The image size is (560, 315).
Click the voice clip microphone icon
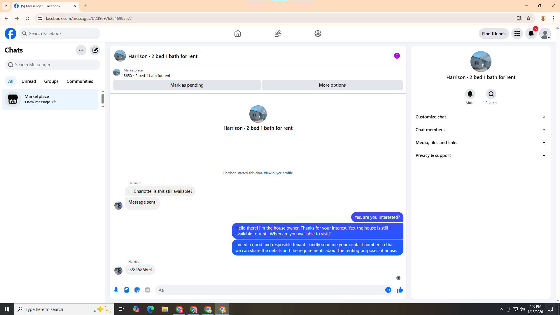pos(116,290)
